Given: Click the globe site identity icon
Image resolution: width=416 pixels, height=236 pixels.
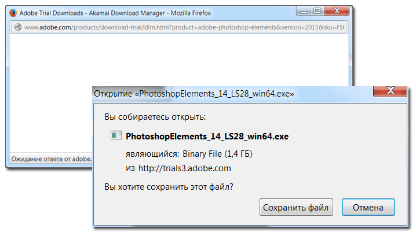Looking at the screenshot, I should [x=18, y=27].
